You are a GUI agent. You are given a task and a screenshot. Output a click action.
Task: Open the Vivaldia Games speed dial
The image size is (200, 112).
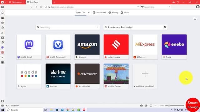click(116, 76)
